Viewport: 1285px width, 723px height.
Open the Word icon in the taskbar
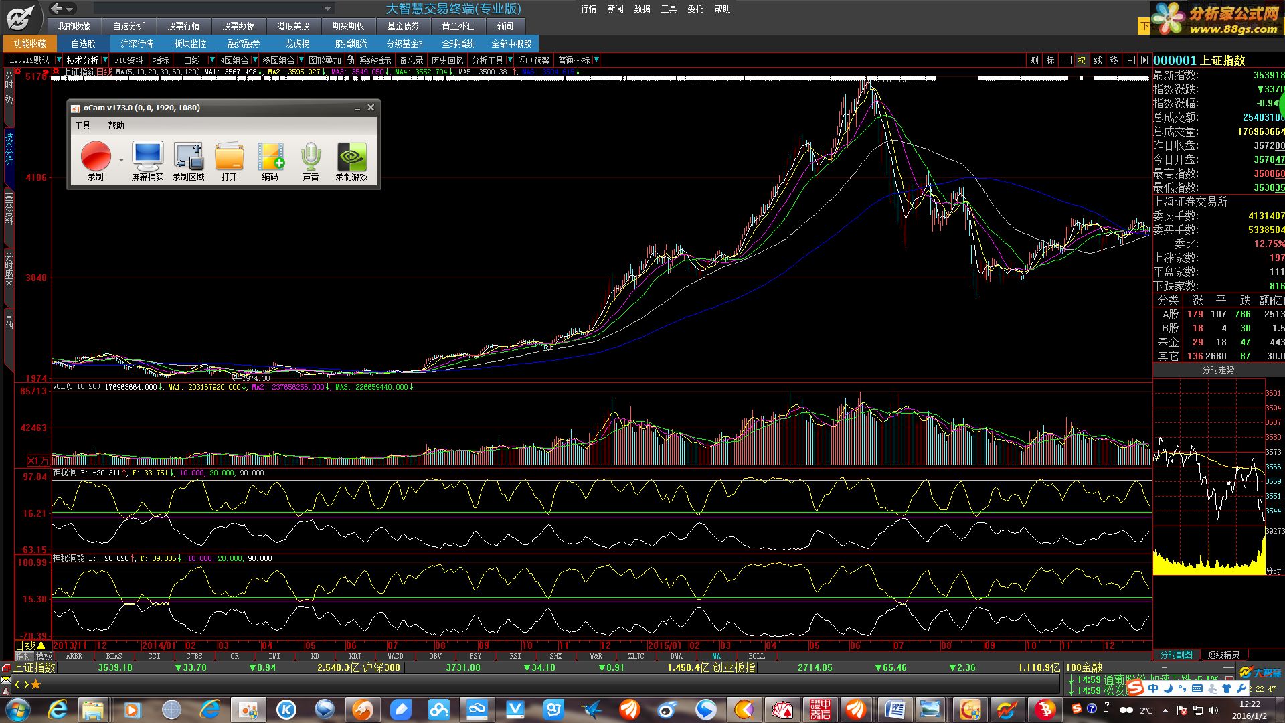pos(894,709)
